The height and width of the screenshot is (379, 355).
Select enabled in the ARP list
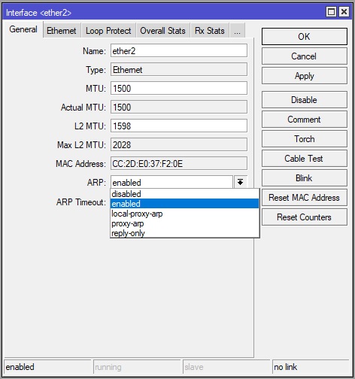point(184,204)
